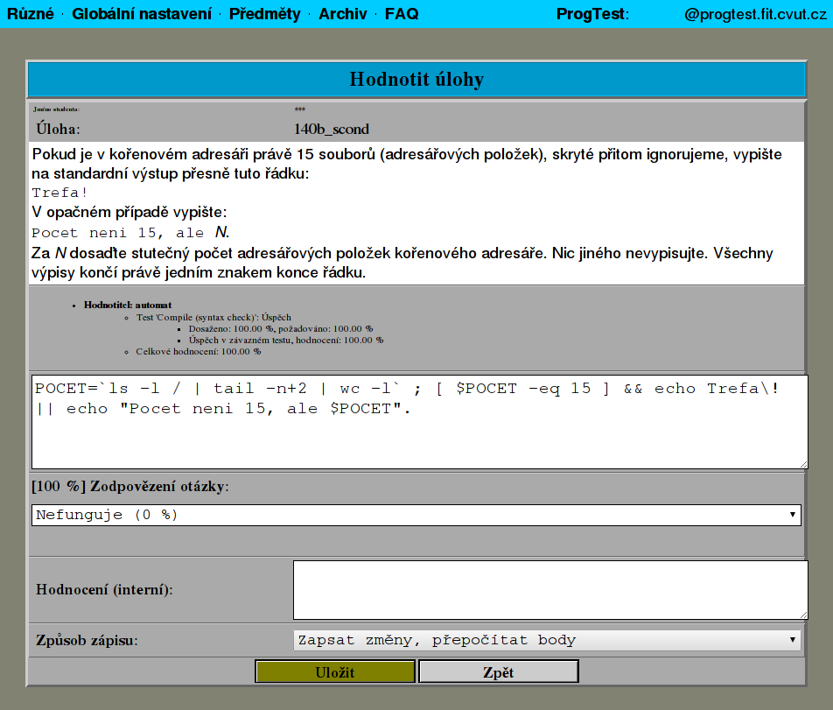
Task: Click the Hodnotit úlohy blue header
Action: 416,79
